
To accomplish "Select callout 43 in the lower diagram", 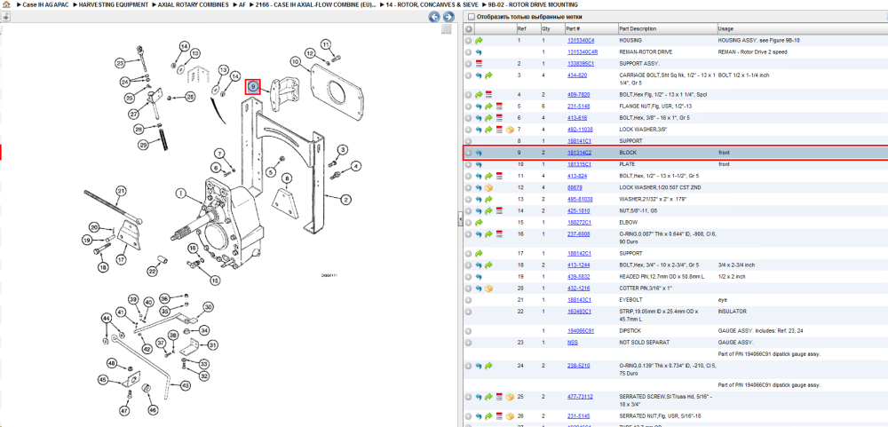I will pyautogui.click(x=185, y=385).
